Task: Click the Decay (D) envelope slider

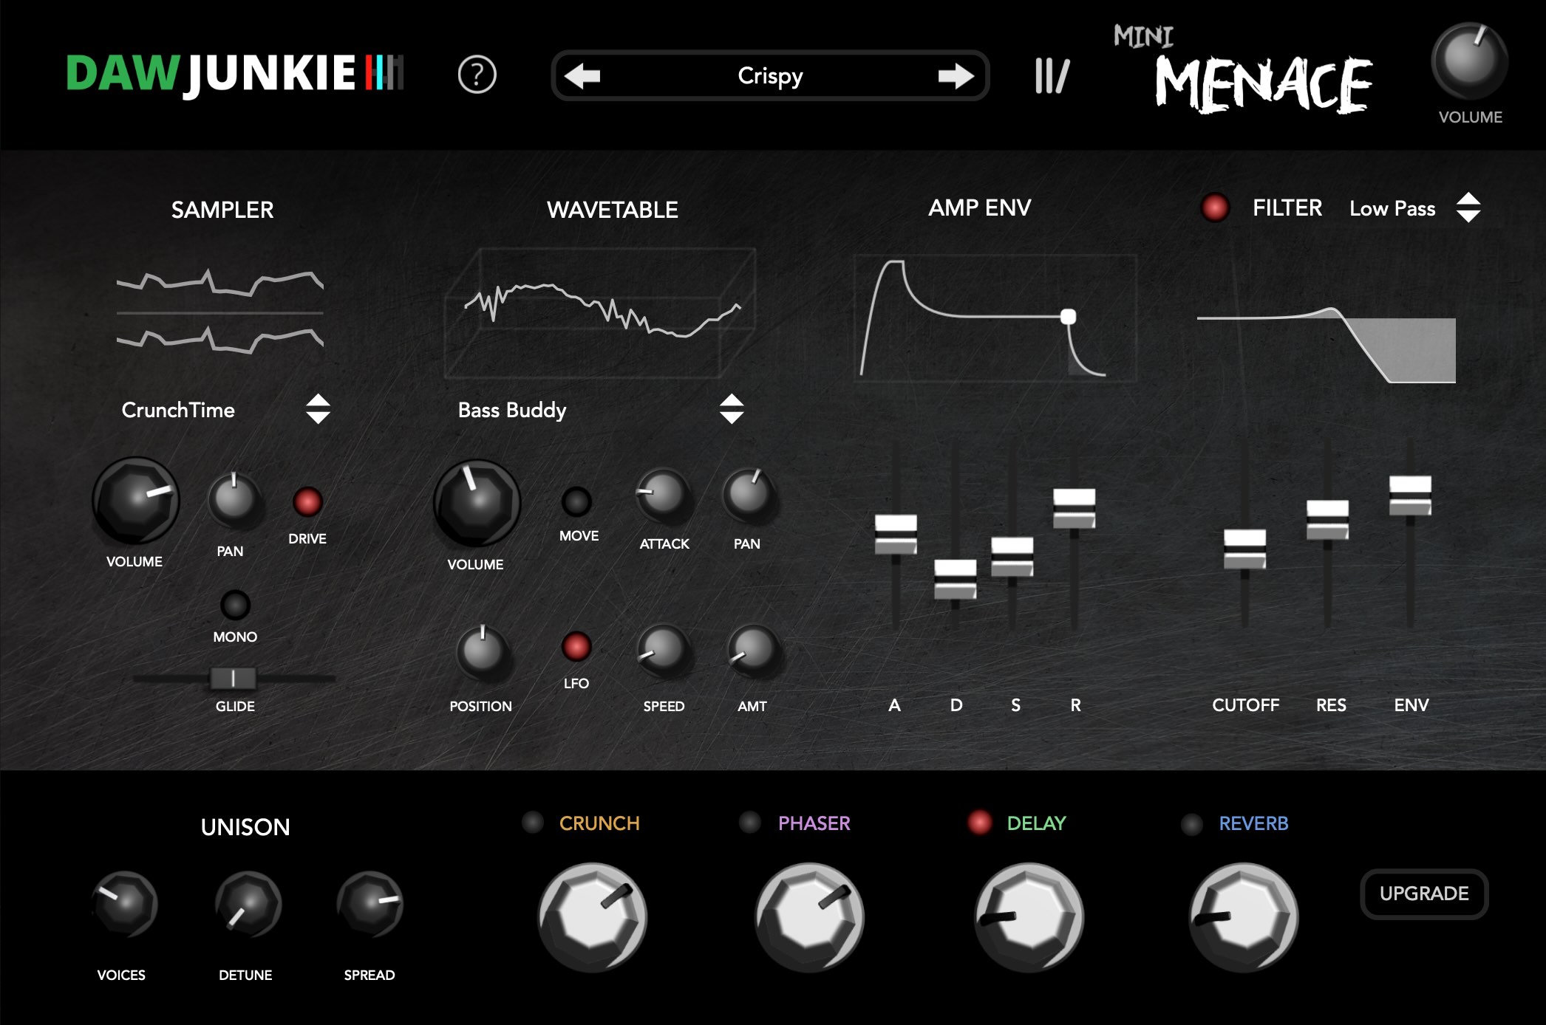Action: (x=955, y=579)
